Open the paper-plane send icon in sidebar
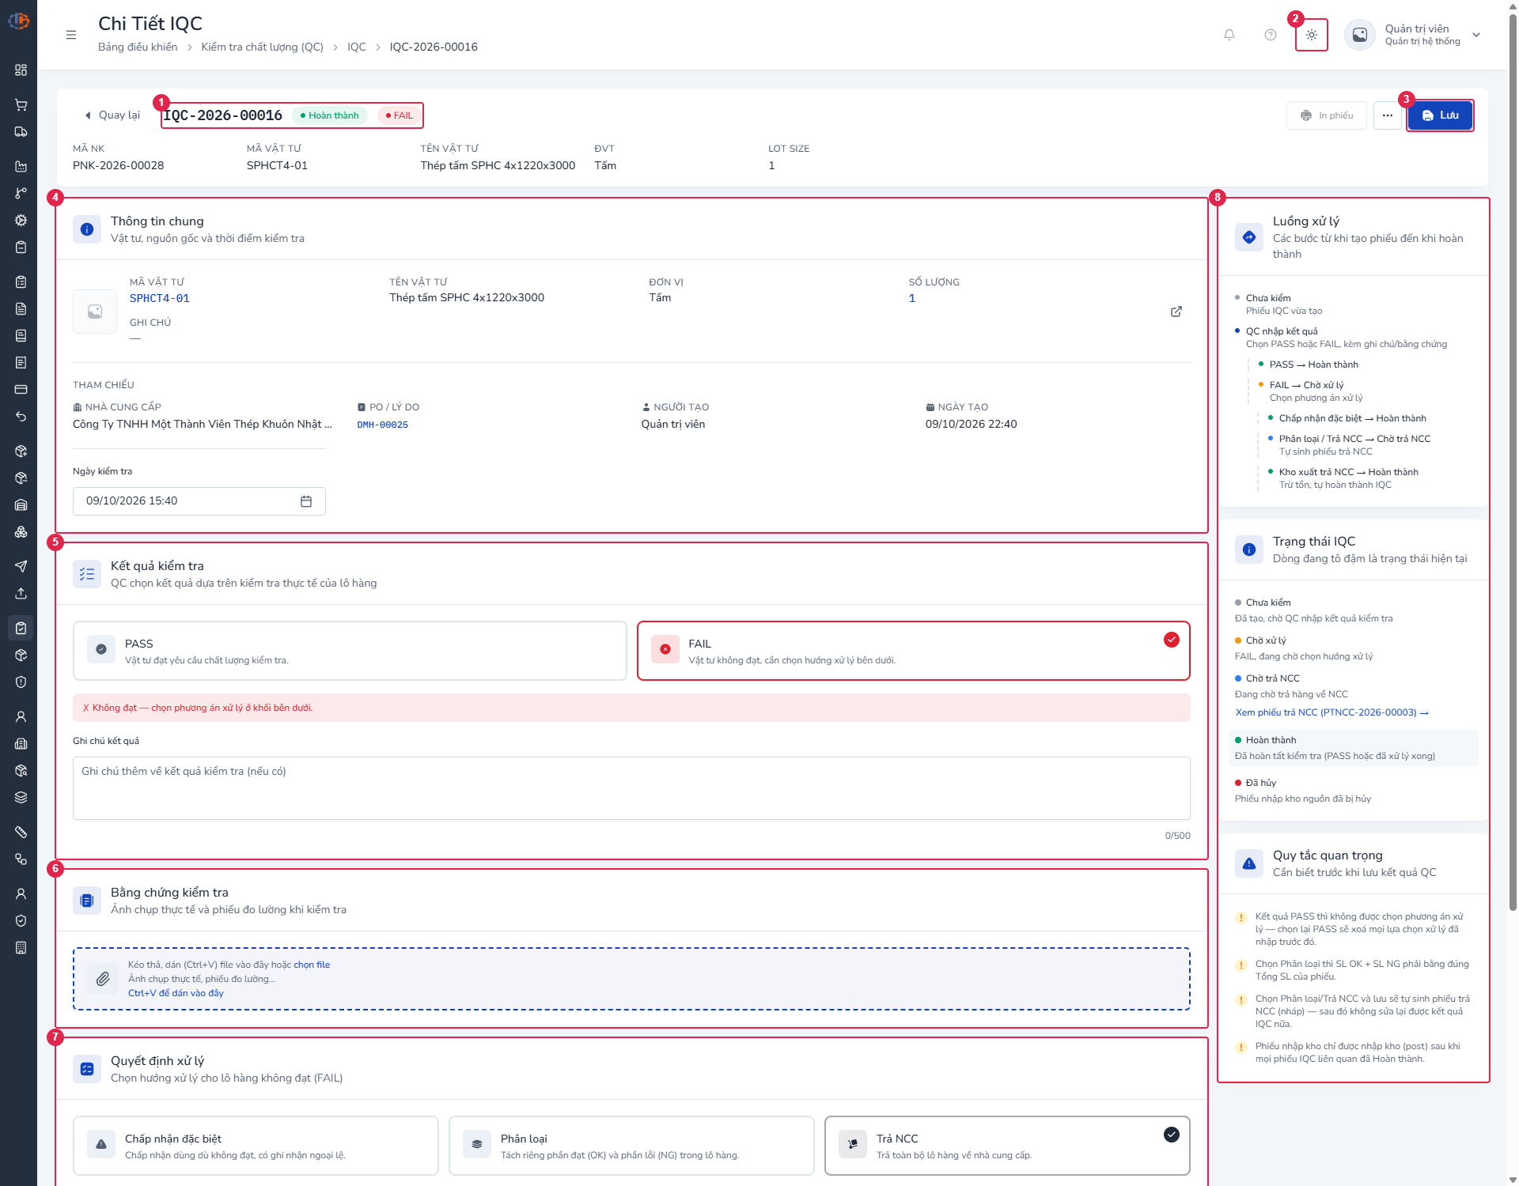The image size is (1519, 1186). (x=21, y=566)
